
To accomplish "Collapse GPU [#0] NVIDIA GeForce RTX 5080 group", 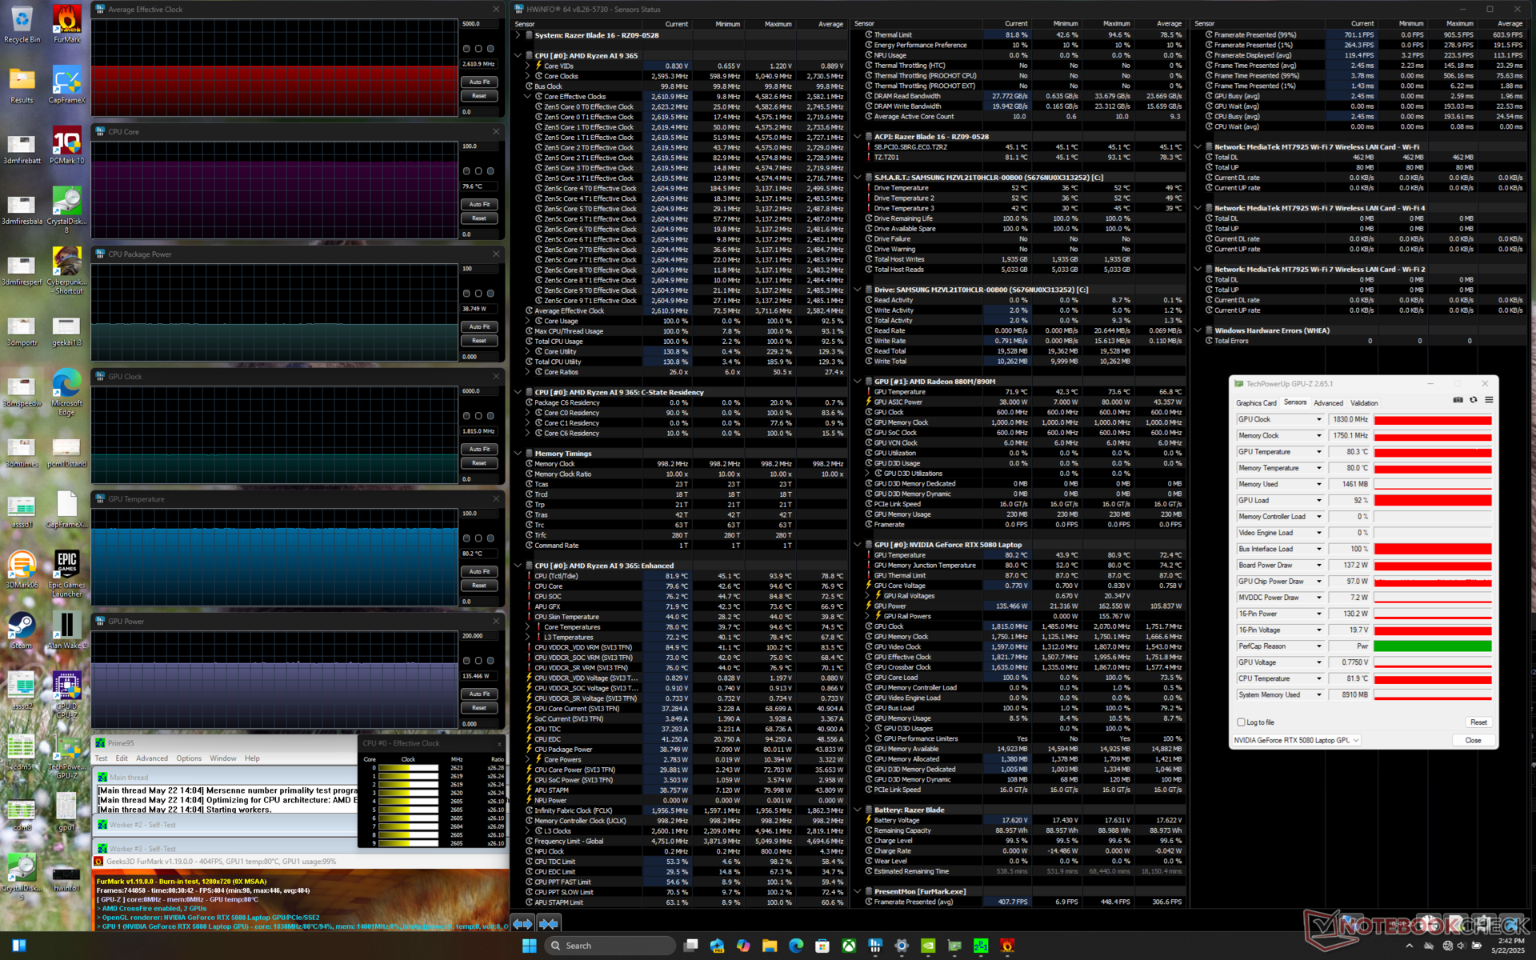I will click(858, 545).
